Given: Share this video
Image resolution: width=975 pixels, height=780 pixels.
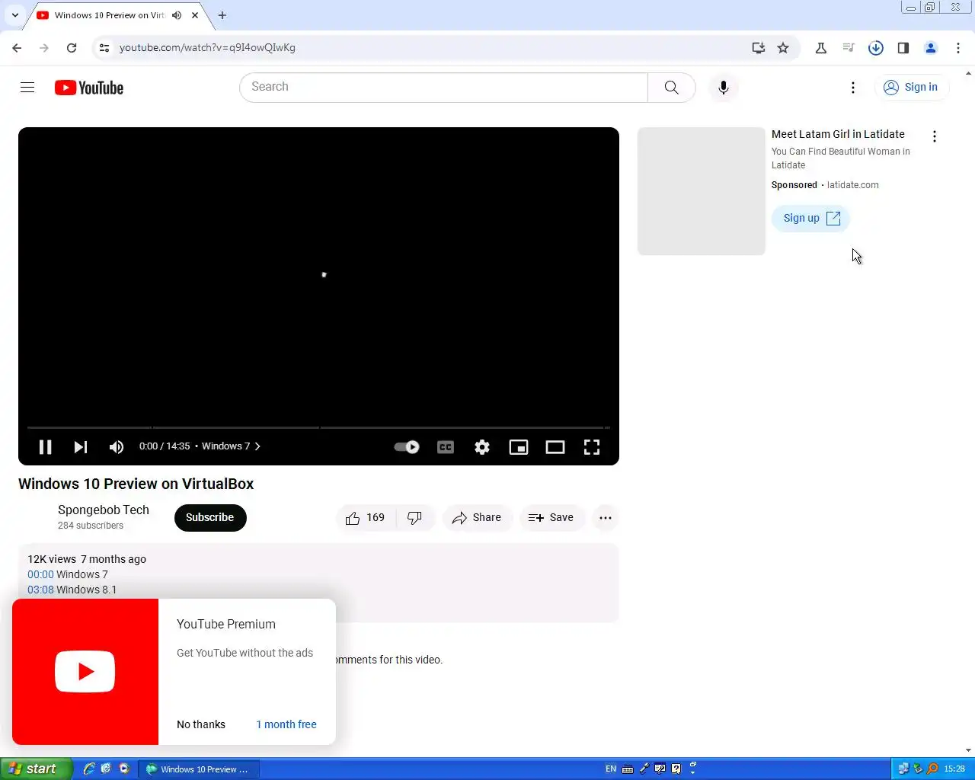Looking at the screenshot, I should click(x=477, y=518).
